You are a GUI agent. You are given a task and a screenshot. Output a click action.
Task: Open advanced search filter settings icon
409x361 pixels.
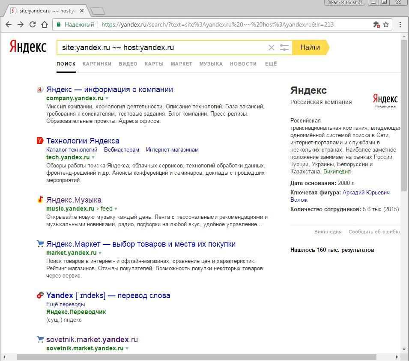(284, 48)
